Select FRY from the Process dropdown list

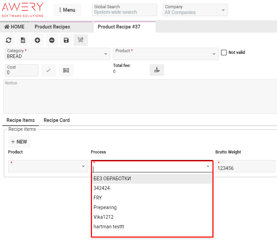[x=97, y=197]
